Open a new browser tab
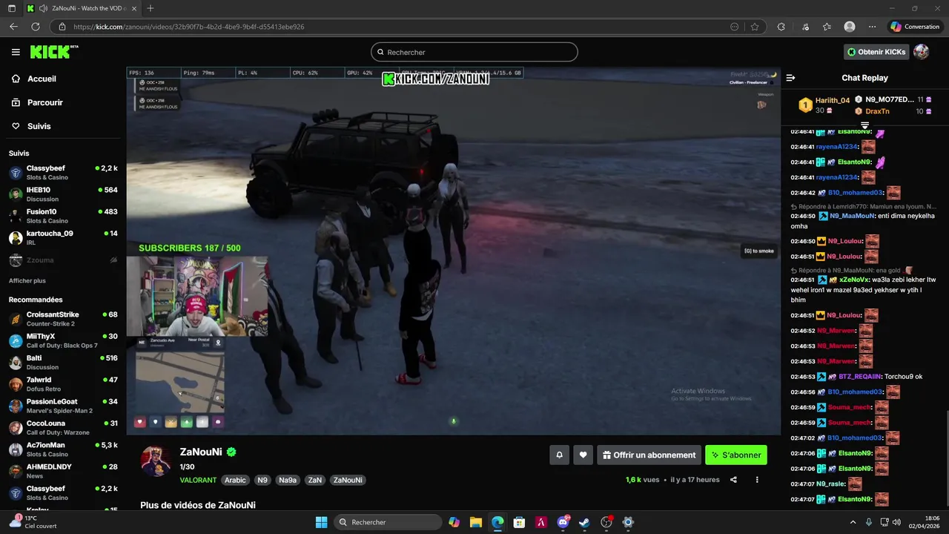This screenshot has height=534, width=949. [x=150, y=8]
